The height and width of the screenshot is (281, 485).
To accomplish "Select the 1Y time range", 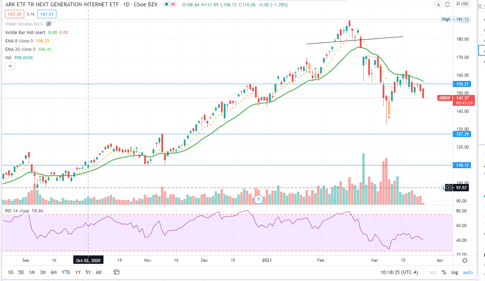I will click(78, 272).
